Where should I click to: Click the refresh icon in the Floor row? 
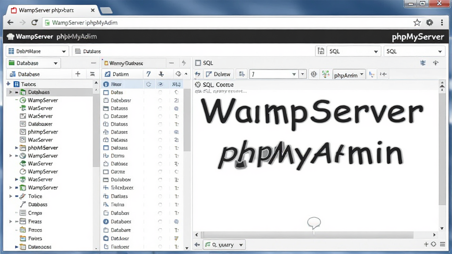(x=149, y=84)
